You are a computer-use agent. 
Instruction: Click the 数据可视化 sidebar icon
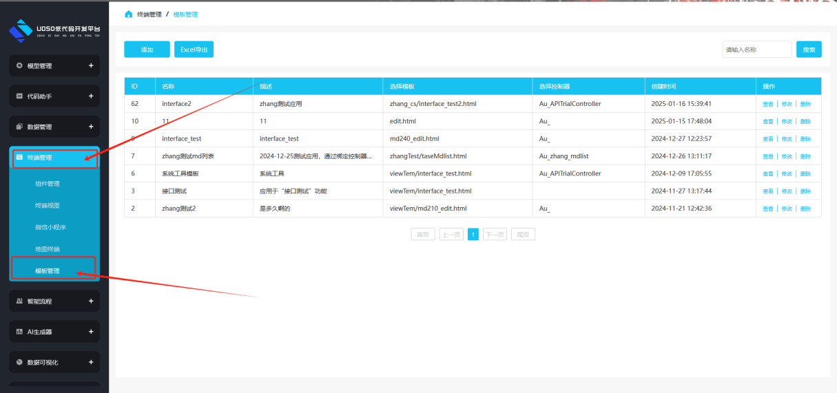[x=19, y=362]
